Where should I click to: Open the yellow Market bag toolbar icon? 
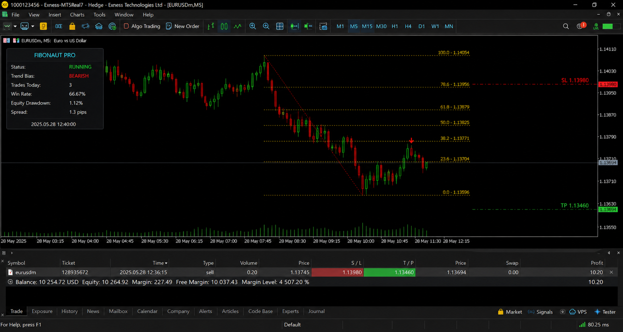[x=72, y=26]
